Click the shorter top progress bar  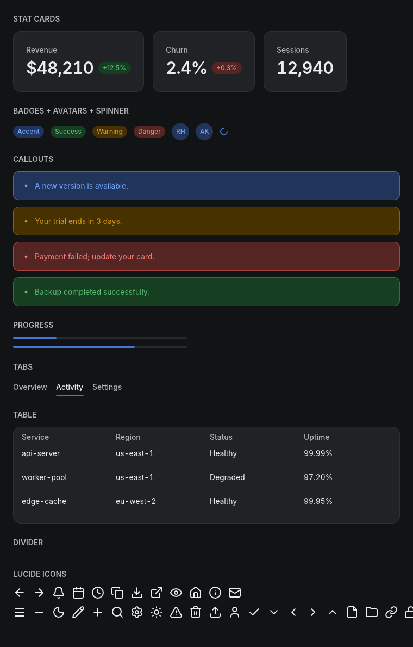100,338
